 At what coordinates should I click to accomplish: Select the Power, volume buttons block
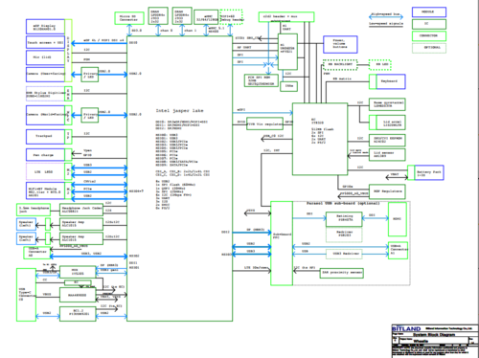click(x=340, y=44)
